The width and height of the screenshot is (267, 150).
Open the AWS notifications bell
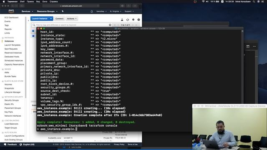click(x=92, y=11)
